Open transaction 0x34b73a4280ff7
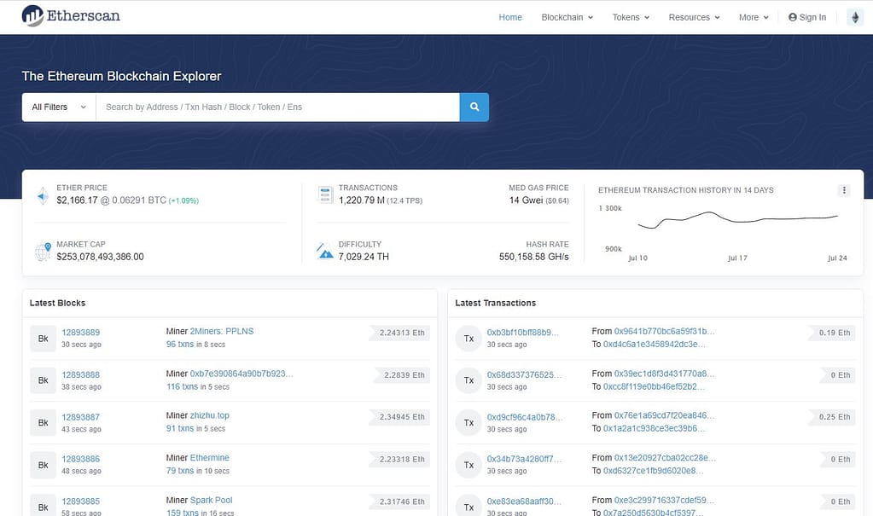The height and width of the screenshot is (516, 873). (x=525, y=459)
